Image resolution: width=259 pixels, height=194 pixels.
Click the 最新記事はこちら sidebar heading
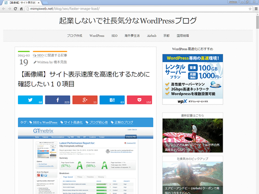(x=193, y=115)
